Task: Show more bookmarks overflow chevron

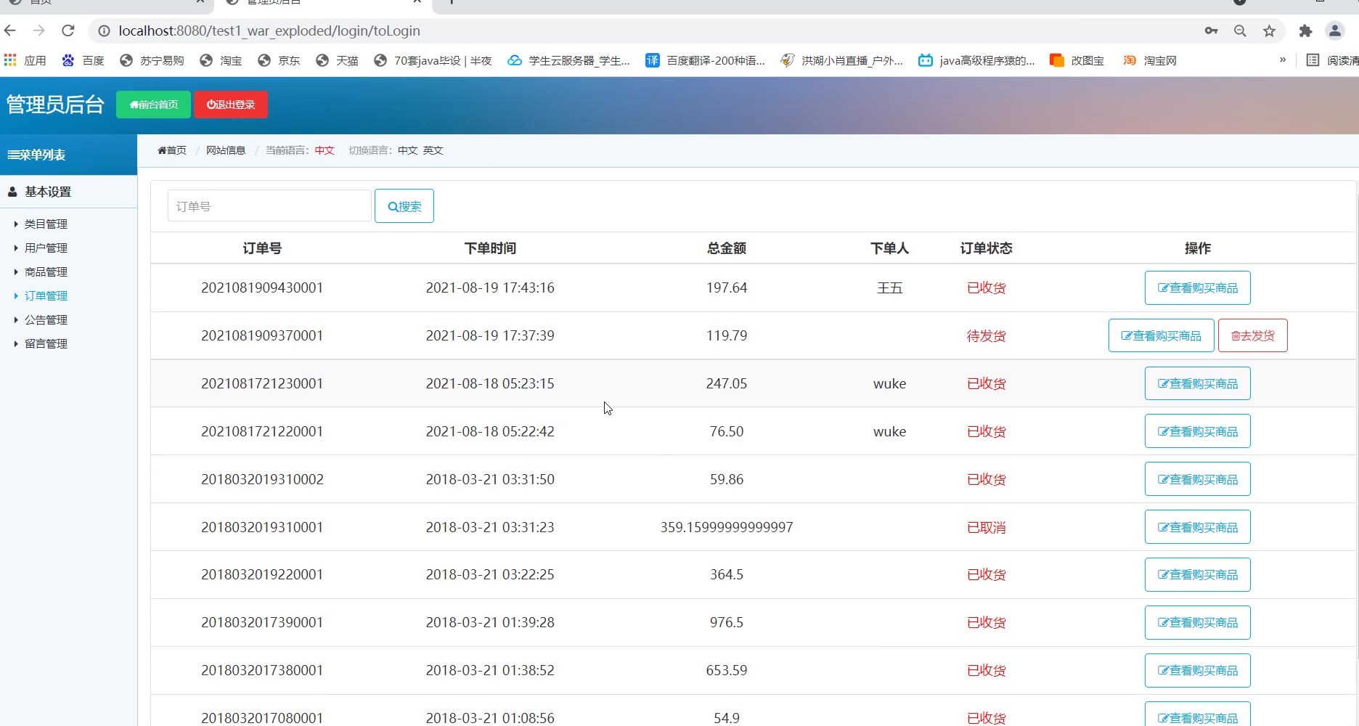Action: (x=1283, y=60)
